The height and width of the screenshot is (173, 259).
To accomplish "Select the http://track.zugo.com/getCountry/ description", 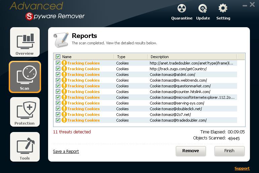I will click(178, 69).
